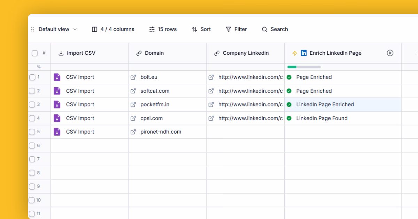Open the 4 / 4 columns selector

113,29
